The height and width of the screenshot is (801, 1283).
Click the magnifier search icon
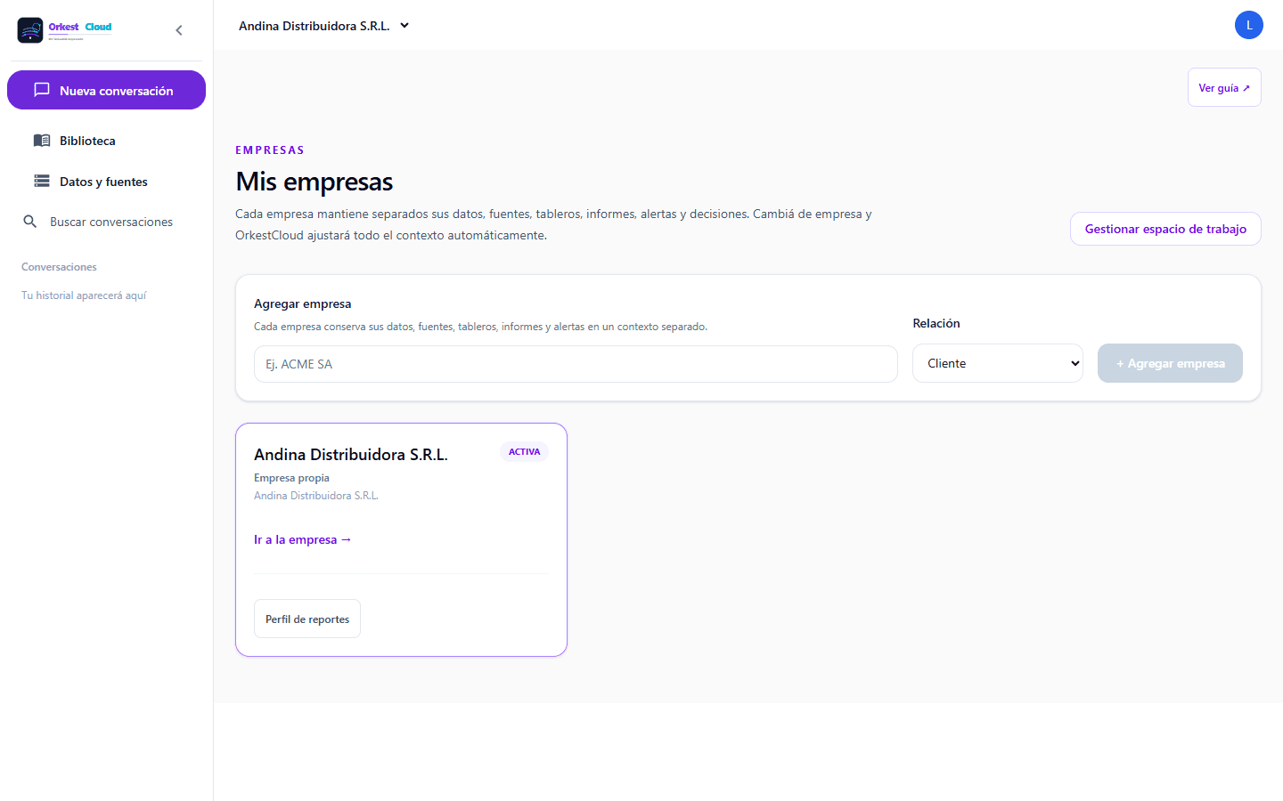point(30,222)
